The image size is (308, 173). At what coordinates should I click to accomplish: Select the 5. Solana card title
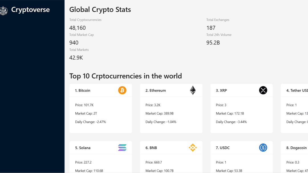click(83, 148)
